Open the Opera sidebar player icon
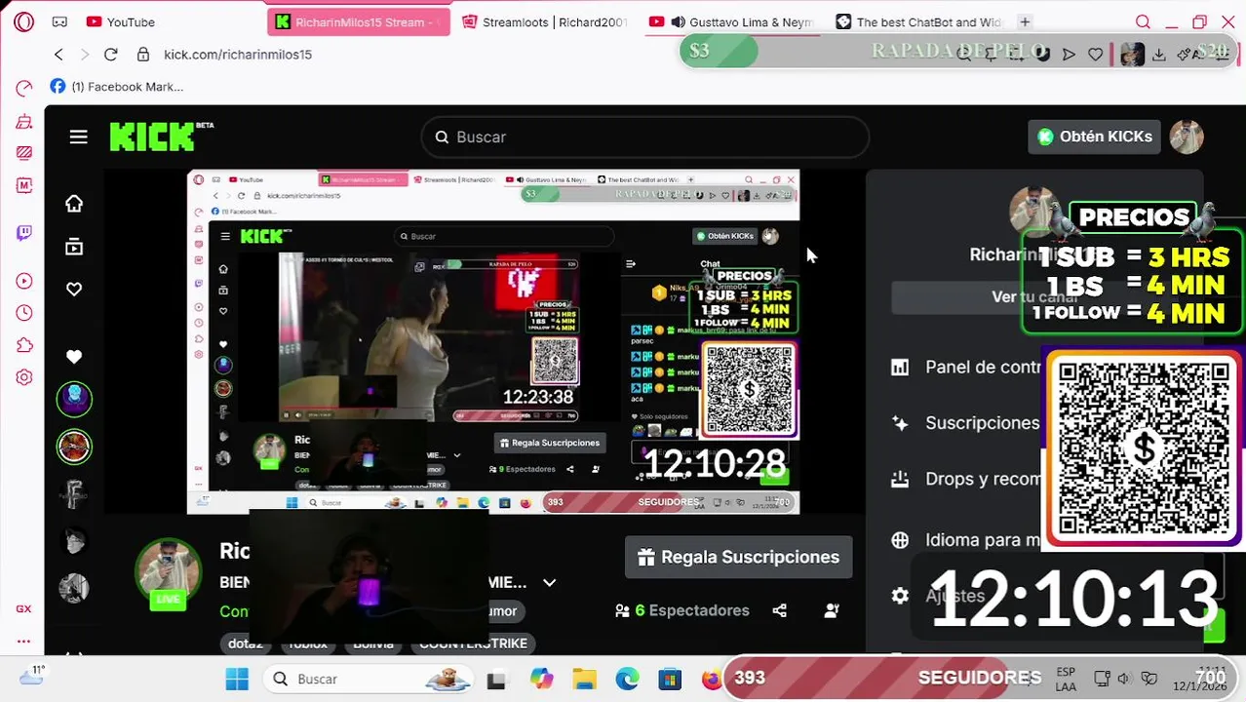The height and width of the screenshot is (702, 1246). click(24, 281)
